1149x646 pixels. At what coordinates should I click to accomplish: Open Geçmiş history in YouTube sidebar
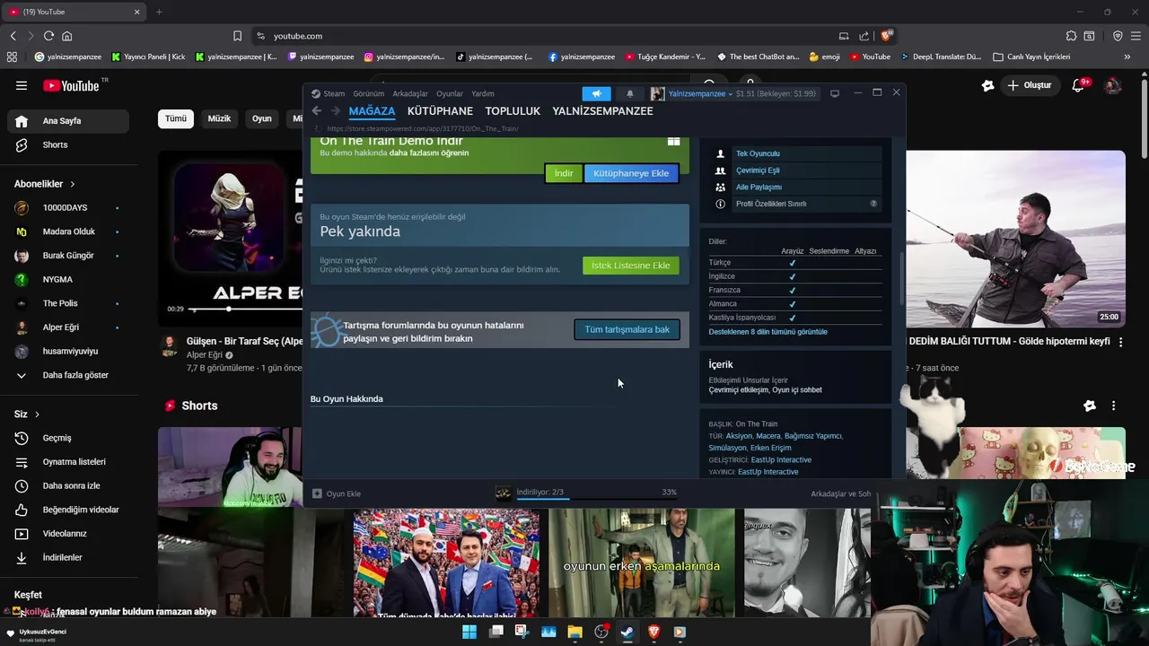68,438
